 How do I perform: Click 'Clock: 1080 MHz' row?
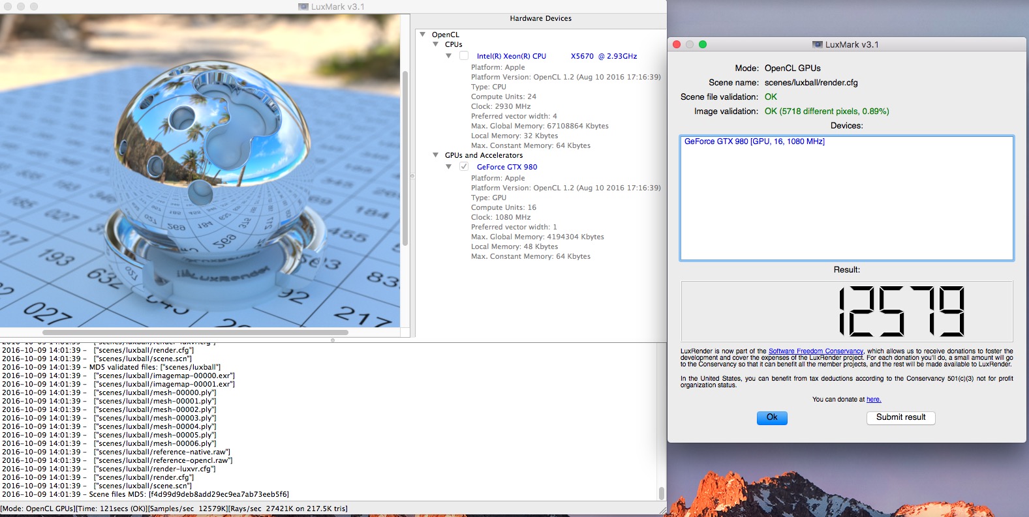501,217
